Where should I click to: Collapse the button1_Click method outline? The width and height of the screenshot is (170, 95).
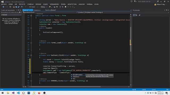(x=31, y=55)
